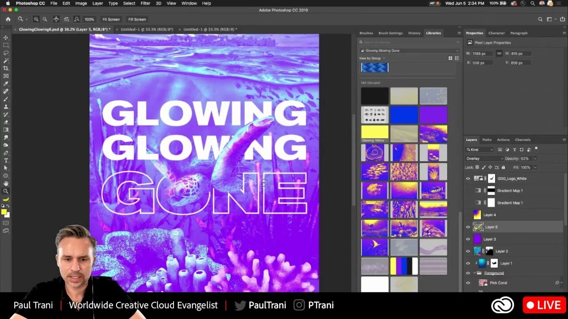Open the Layer menu
The height and width of the screenshot is (319, 568).
pyautogui.click(x=98, y=3)
